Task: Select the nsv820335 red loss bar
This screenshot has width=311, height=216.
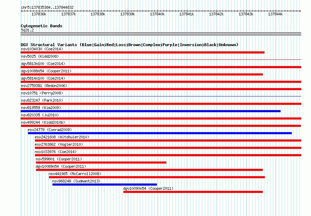Action: [x=161, y=118]
